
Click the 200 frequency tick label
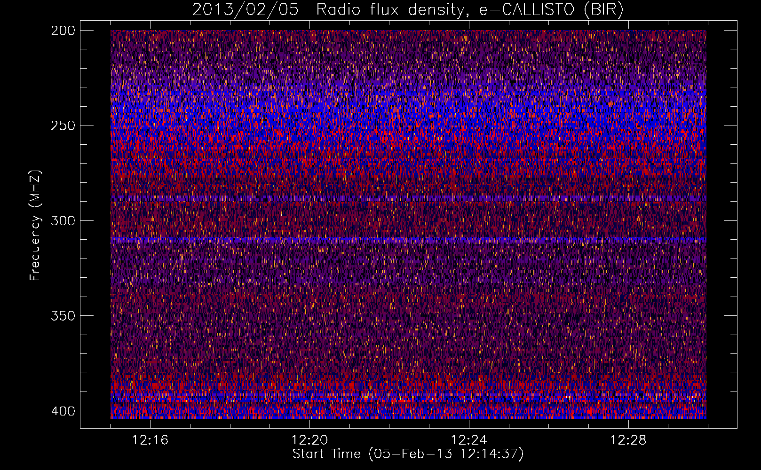pyautogui.click(x=63, y=31)
